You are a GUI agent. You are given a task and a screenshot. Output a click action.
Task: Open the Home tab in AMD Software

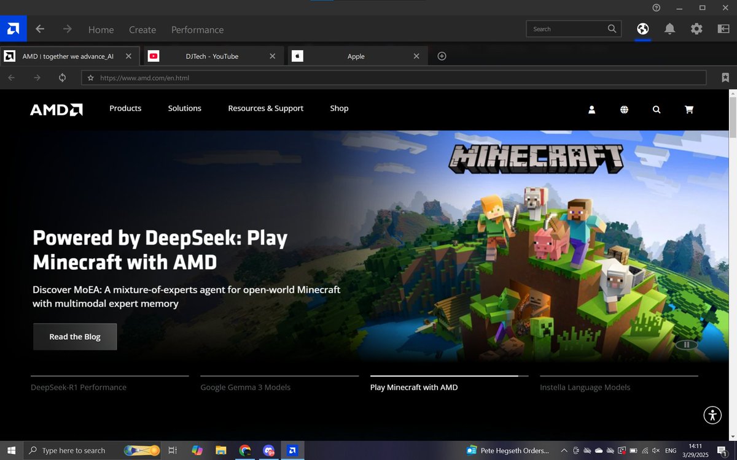pyautogui.click(x=101, y=29)
